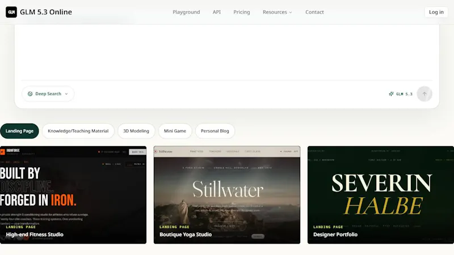The width and height of the screenshot is (454, 255).
Task: Switch to the Mini Game tab
Action: pyautogui.click(x=175, y=131)
